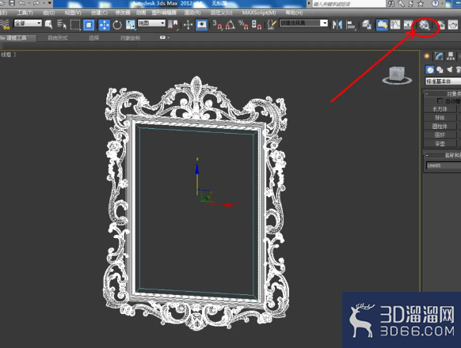The image size is (461, 348).
Task: Open the reference coordinate system dropdown 视图
Action: pyautogui.click(x=152, y=23)
